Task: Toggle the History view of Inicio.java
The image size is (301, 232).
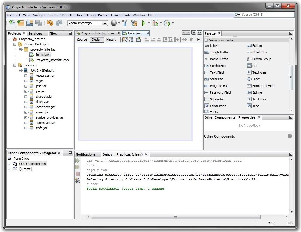Action: tap(112, 40)
